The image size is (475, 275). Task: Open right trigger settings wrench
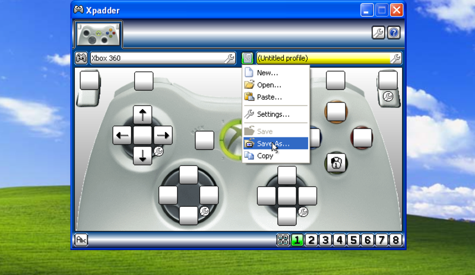point(388,97)
